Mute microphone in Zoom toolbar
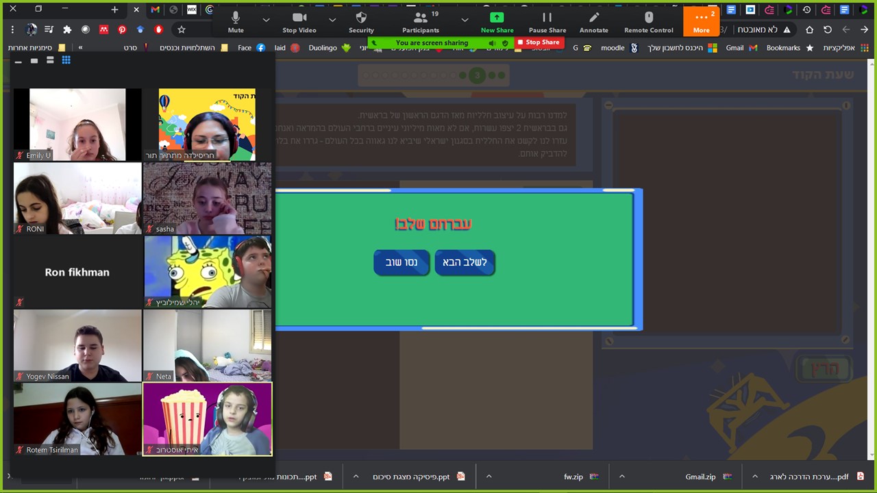This screenshot has width=877, height=493. (x=236, y=21)
